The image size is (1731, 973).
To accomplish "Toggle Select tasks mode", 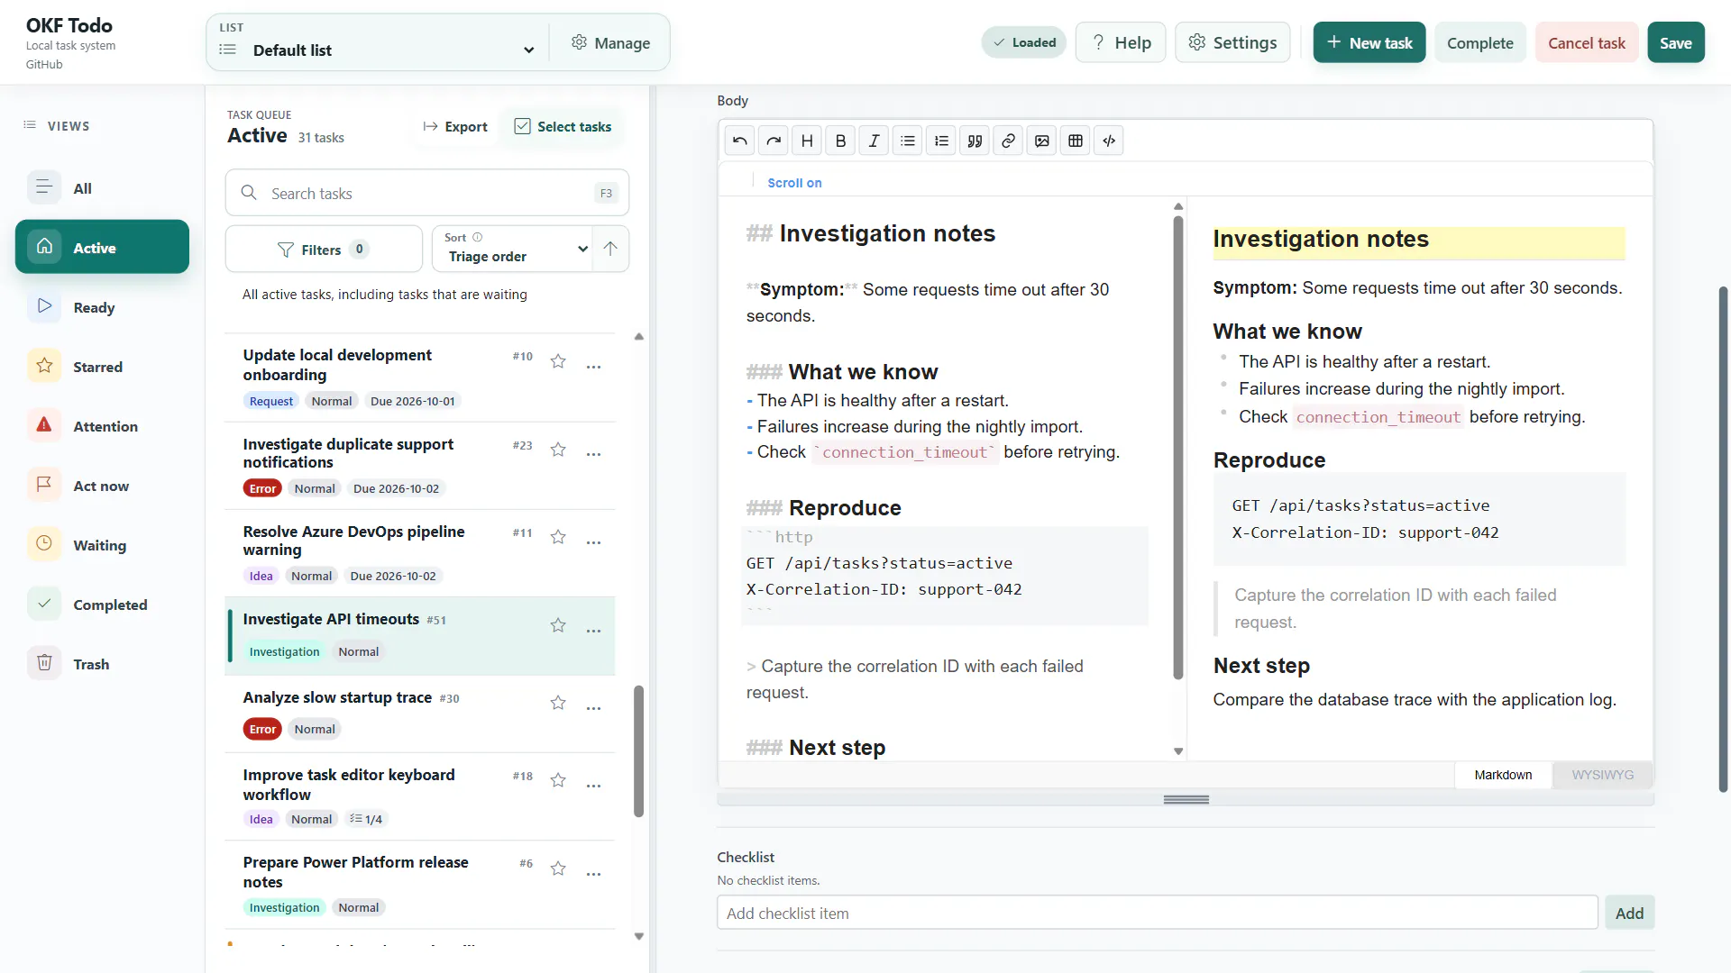I will 563,127.
